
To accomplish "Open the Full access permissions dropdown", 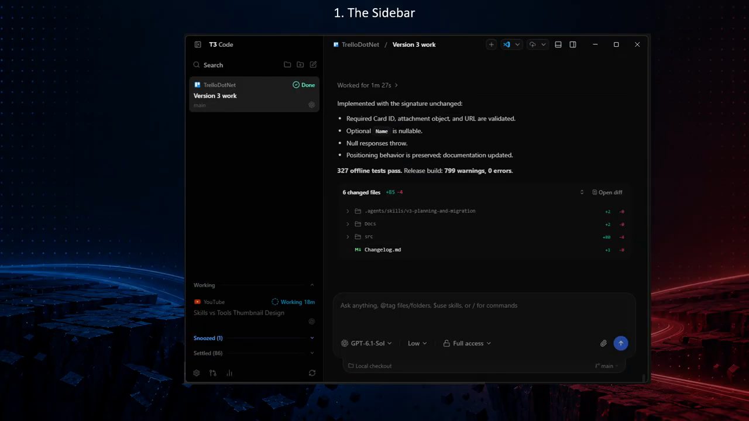I will pos(467,343).
